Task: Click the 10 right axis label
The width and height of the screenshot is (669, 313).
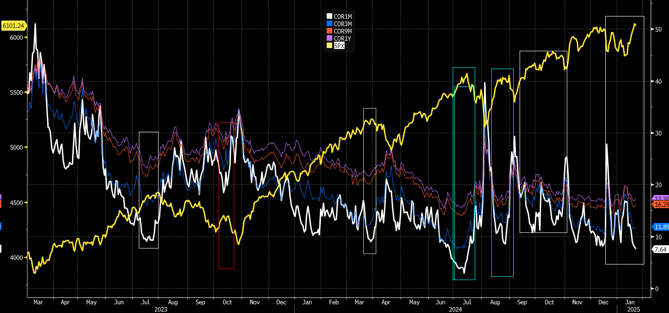Action: 658,237
